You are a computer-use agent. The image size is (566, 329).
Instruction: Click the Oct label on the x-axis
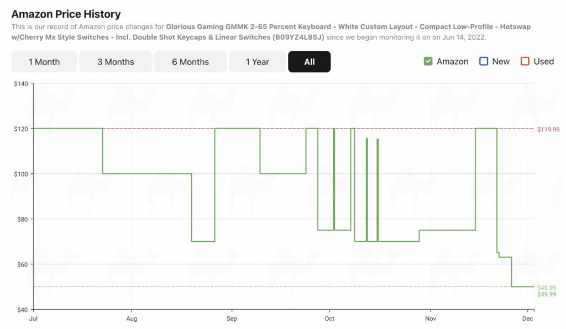tap(329, 319)
